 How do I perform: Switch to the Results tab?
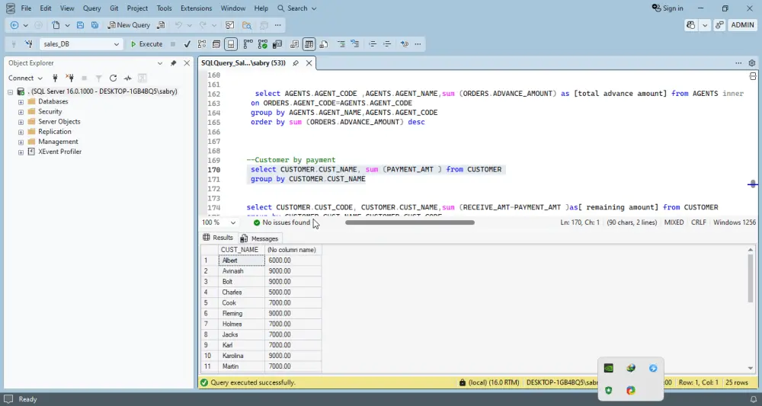coord(218,238)
